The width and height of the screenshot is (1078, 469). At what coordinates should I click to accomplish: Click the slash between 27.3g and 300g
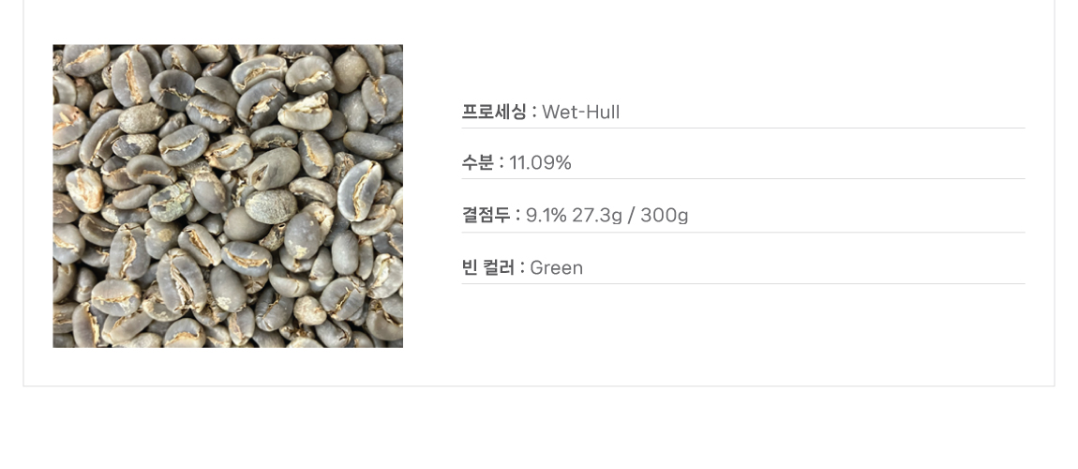[x=632, y=216]
